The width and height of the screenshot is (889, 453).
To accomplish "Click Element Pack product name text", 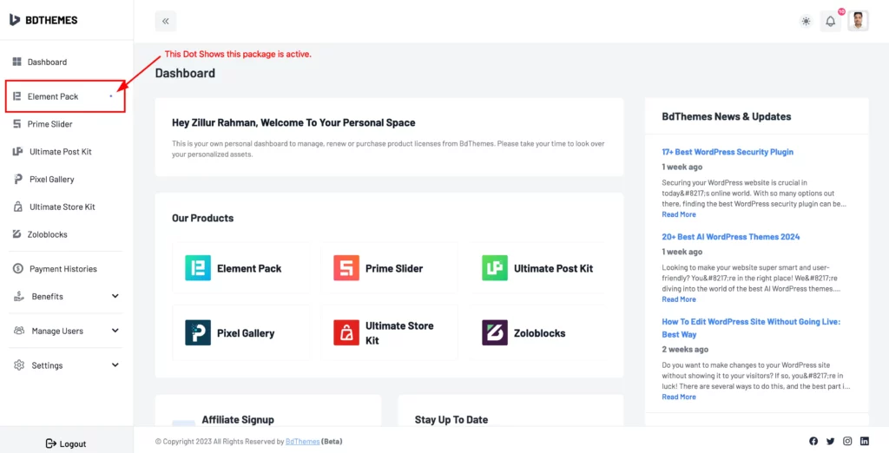I will pyautogui.click(x=249, y=268).
